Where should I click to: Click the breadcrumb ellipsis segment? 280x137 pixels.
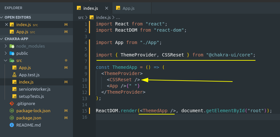[x=118, y=18]
